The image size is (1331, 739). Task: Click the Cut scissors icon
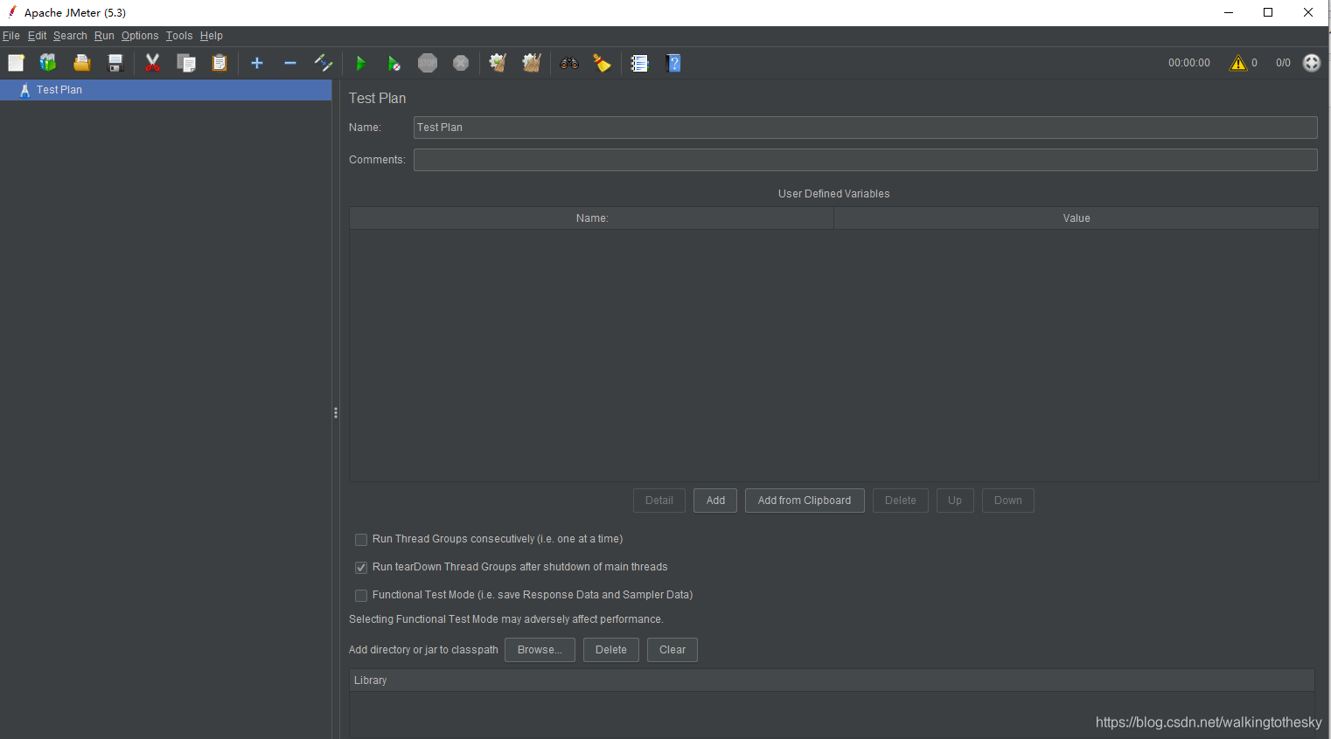tap(152, 63)
